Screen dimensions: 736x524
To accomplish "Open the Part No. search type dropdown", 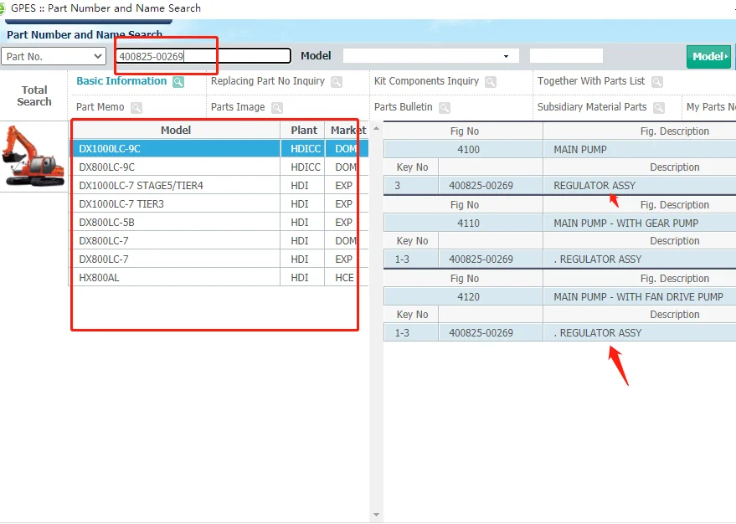I will pos(54,56).
